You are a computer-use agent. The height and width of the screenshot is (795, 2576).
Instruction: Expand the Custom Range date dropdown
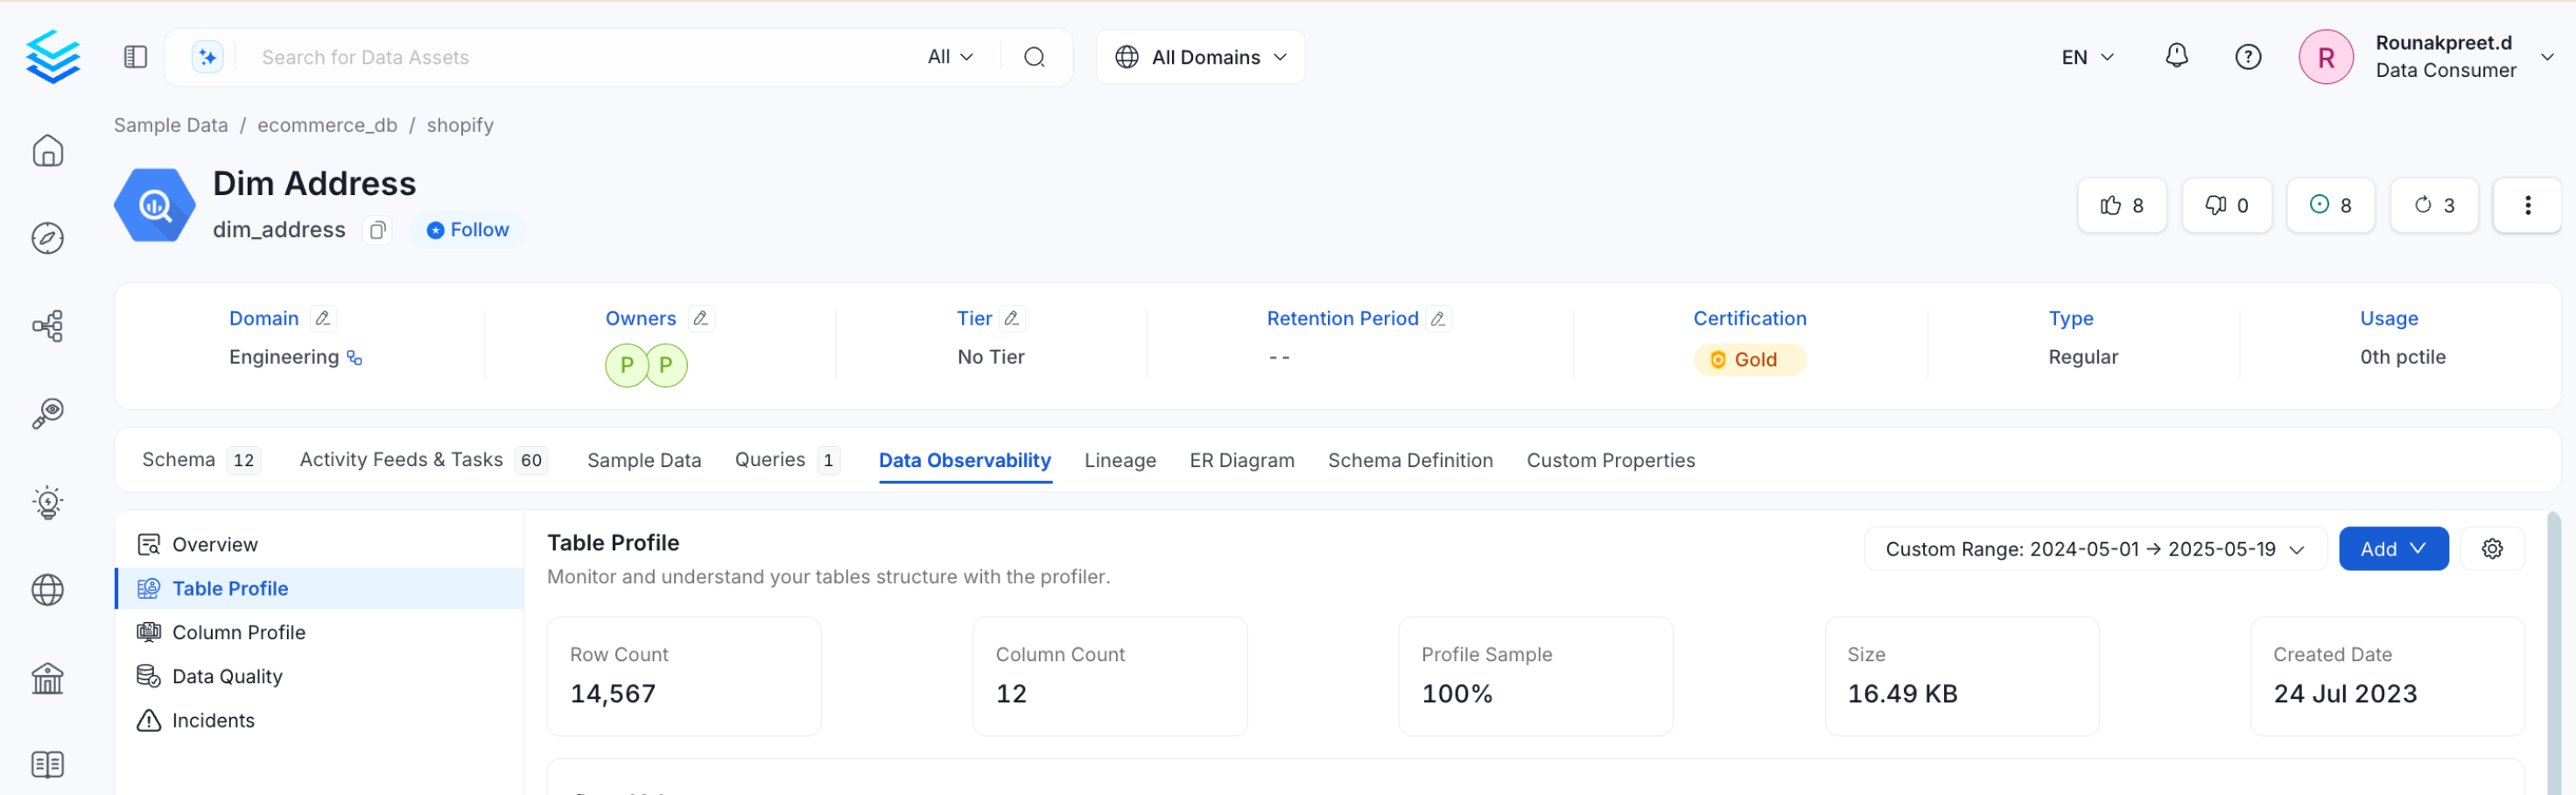coord(2094,549)
